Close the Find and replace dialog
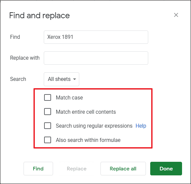The width and height of the screenshot is (191, 184). coord(176,15)
